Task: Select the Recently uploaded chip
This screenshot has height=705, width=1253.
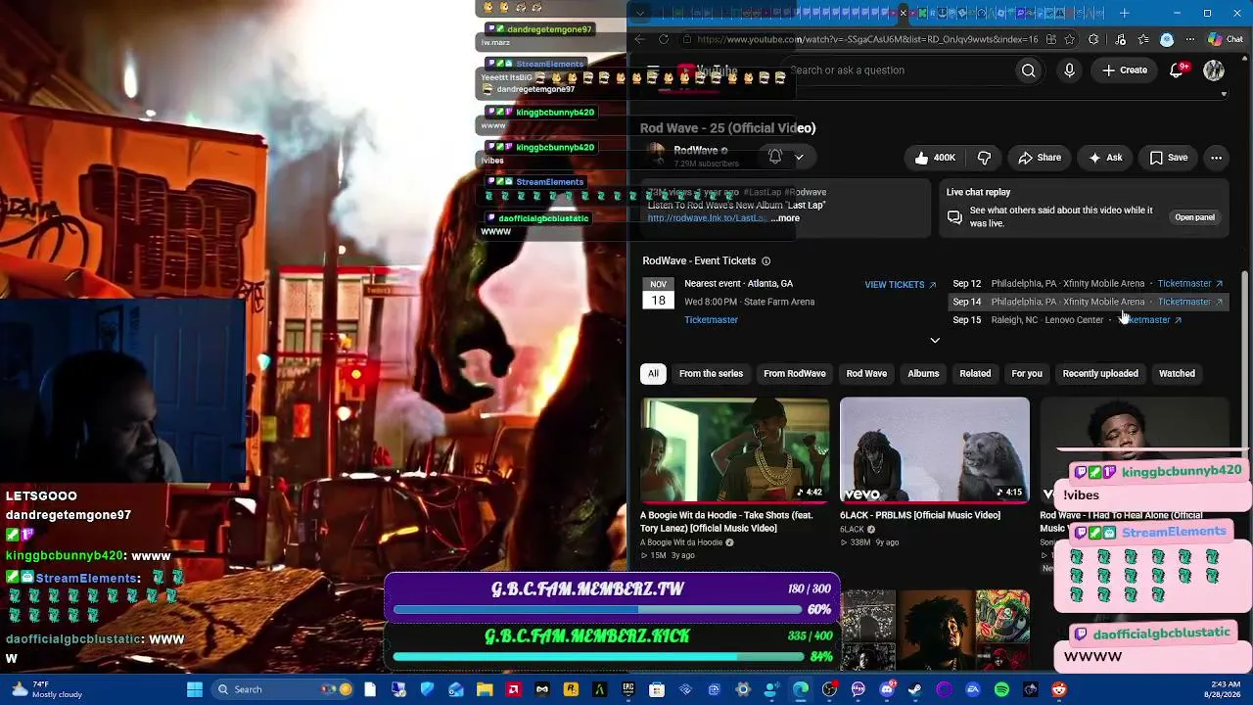Action: tap(1100, 374)
